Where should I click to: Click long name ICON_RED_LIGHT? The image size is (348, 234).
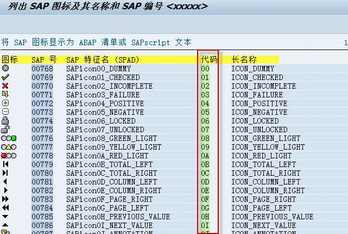pyautogui.click(x=262, y=156)
